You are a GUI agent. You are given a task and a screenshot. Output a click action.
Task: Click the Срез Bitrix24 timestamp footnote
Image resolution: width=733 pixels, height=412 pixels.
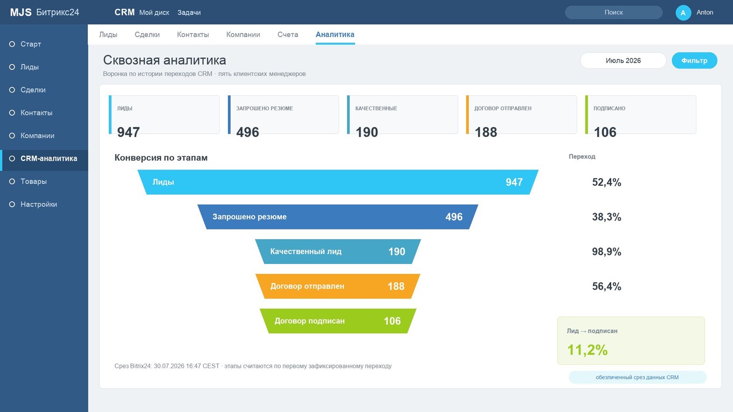(x=253, y=366)
